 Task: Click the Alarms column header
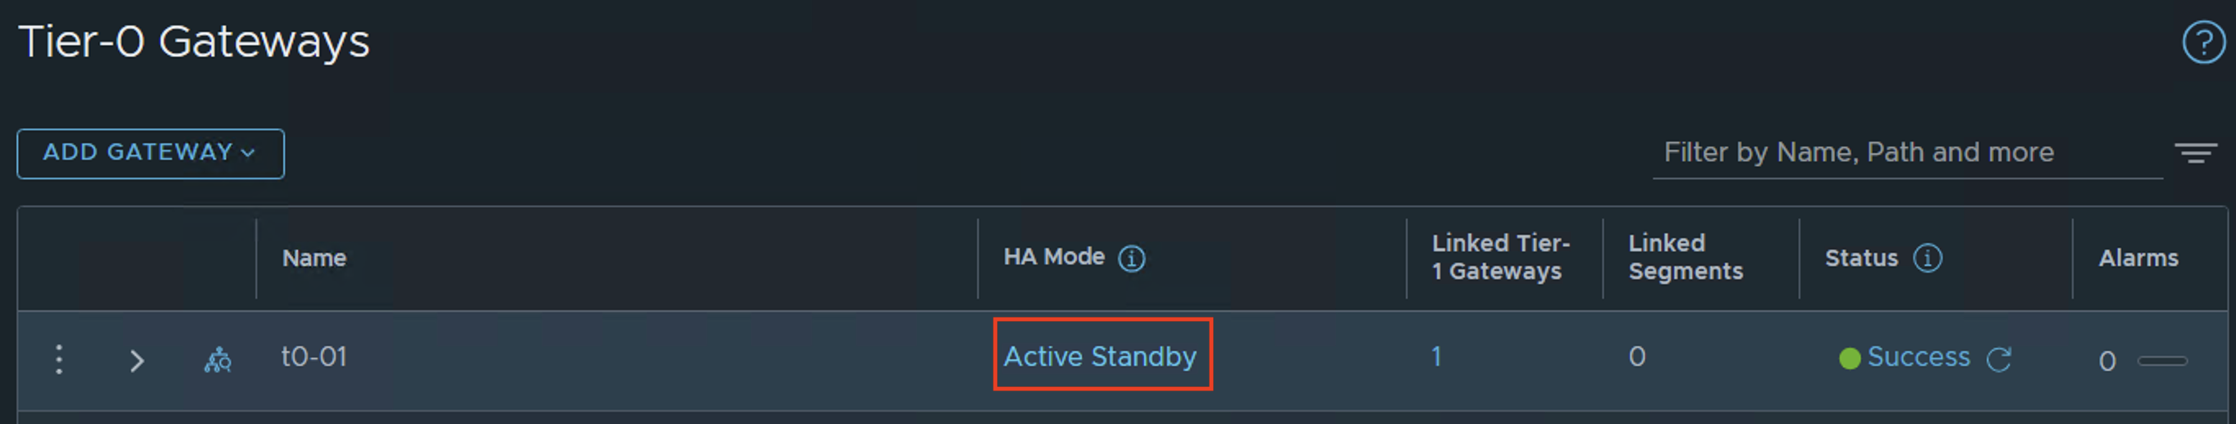click(x=2138, y=258)
